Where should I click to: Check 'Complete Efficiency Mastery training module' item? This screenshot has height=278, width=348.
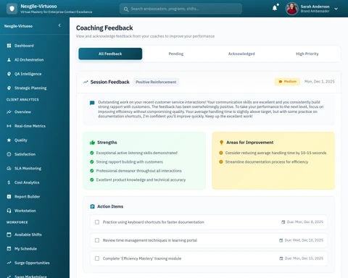point(97,258)
